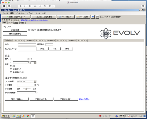Open the Windows Start button
The image size is (147, 119).
(6, 116)
